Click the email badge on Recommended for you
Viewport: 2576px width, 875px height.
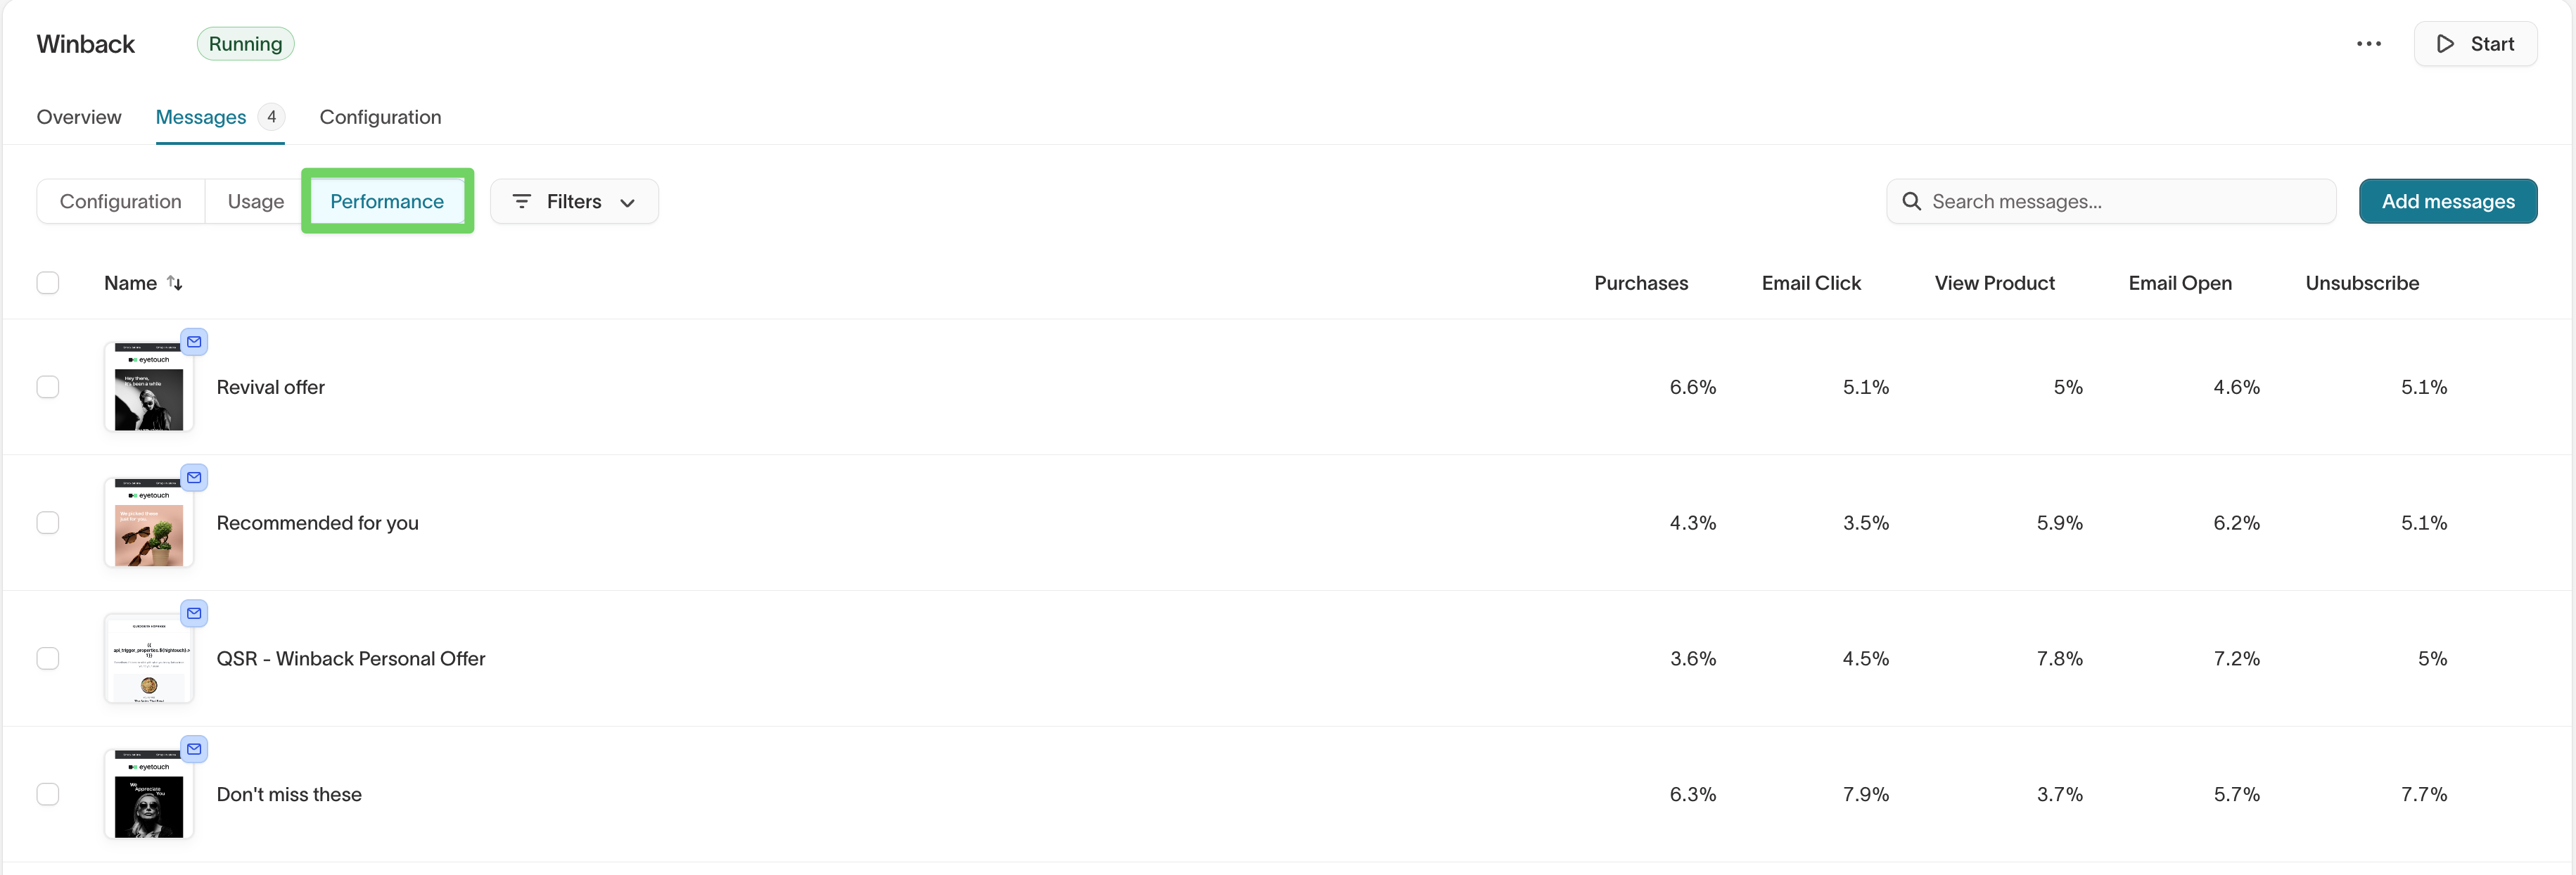[194, 478]
